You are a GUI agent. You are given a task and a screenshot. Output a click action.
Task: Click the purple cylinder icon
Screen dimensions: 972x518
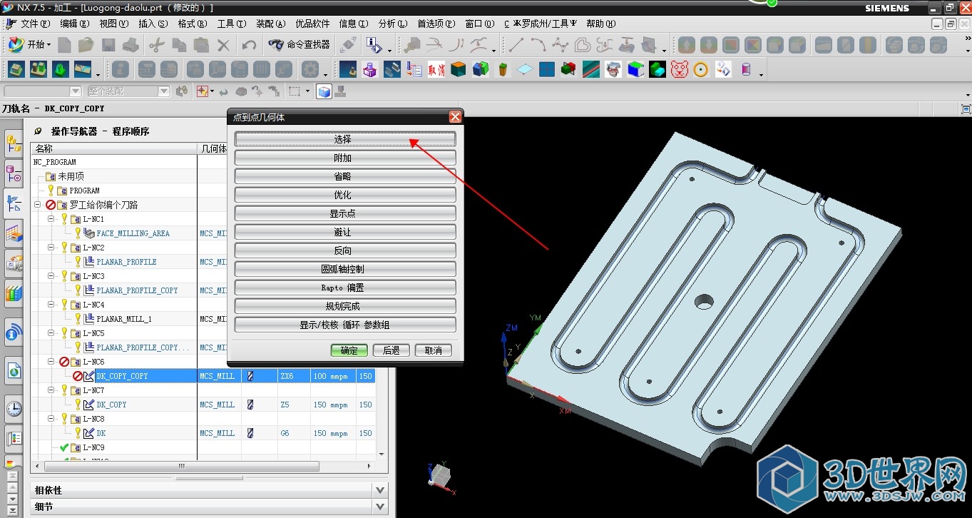(x=746, y=70)
